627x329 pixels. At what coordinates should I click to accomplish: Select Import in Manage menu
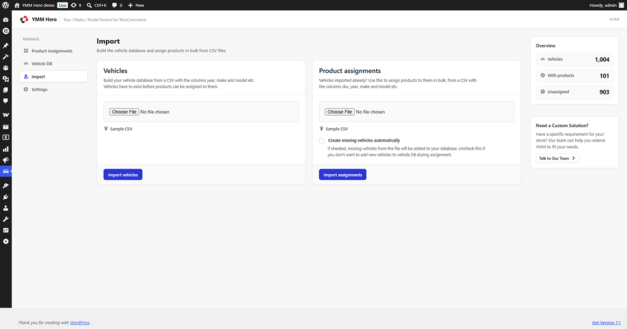pos(53,77)
